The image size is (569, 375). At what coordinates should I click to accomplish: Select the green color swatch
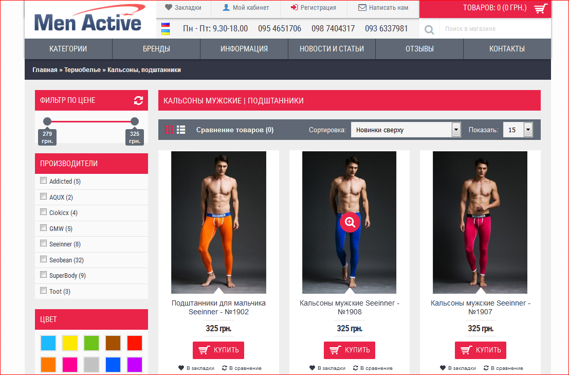click(91, 343)
